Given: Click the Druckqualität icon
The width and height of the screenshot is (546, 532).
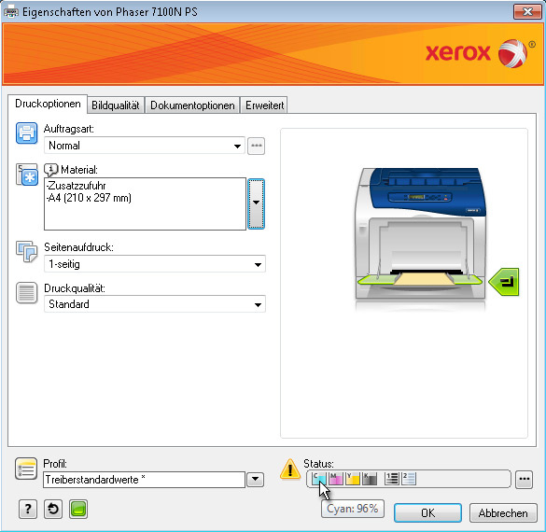Looking at the screenshot, I should coord(26,292).
